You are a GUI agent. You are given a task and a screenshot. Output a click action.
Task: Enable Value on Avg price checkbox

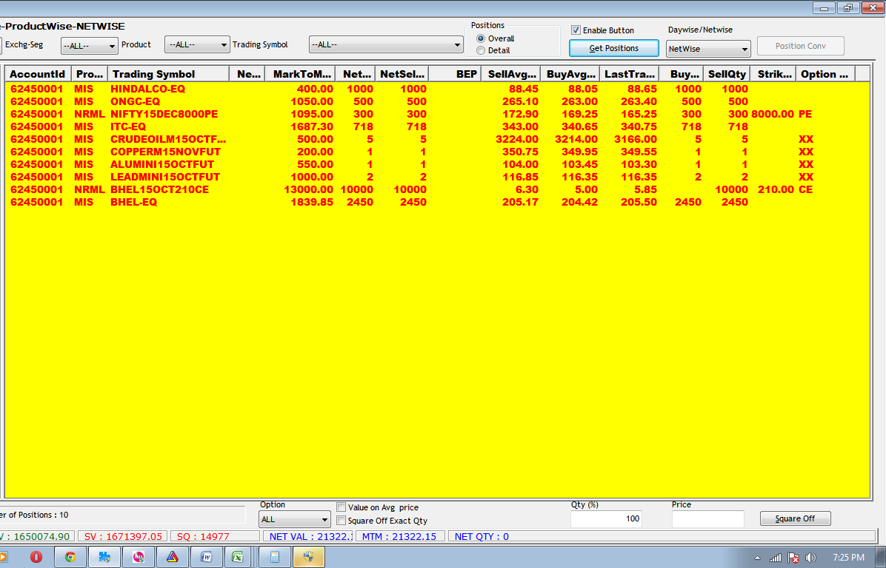point(342,507)
